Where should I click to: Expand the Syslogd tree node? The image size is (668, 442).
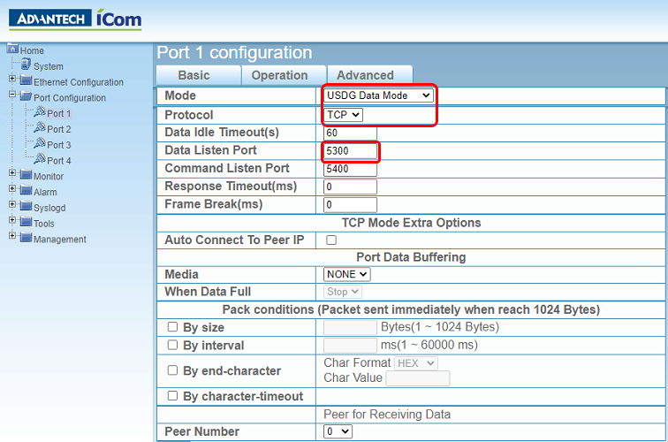coord(12,204)
